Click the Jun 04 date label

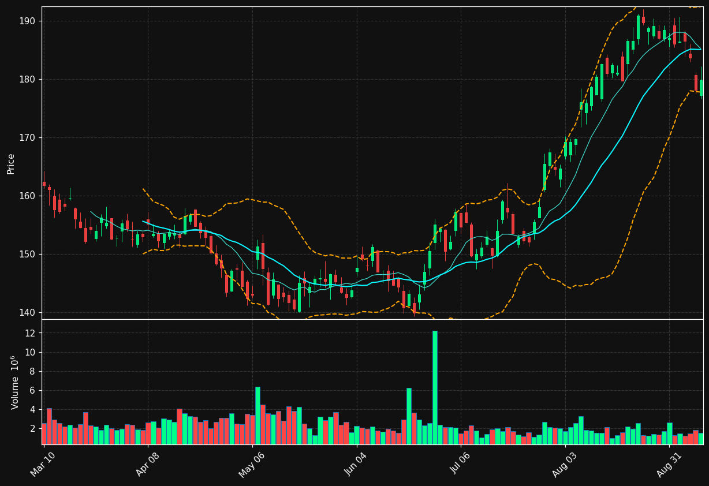356,465
